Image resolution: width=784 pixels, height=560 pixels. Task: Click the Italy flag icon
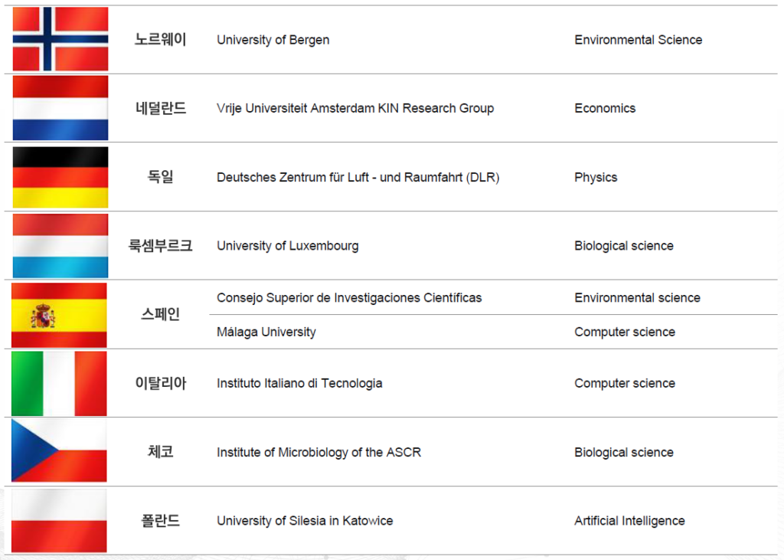coord(59,383)
